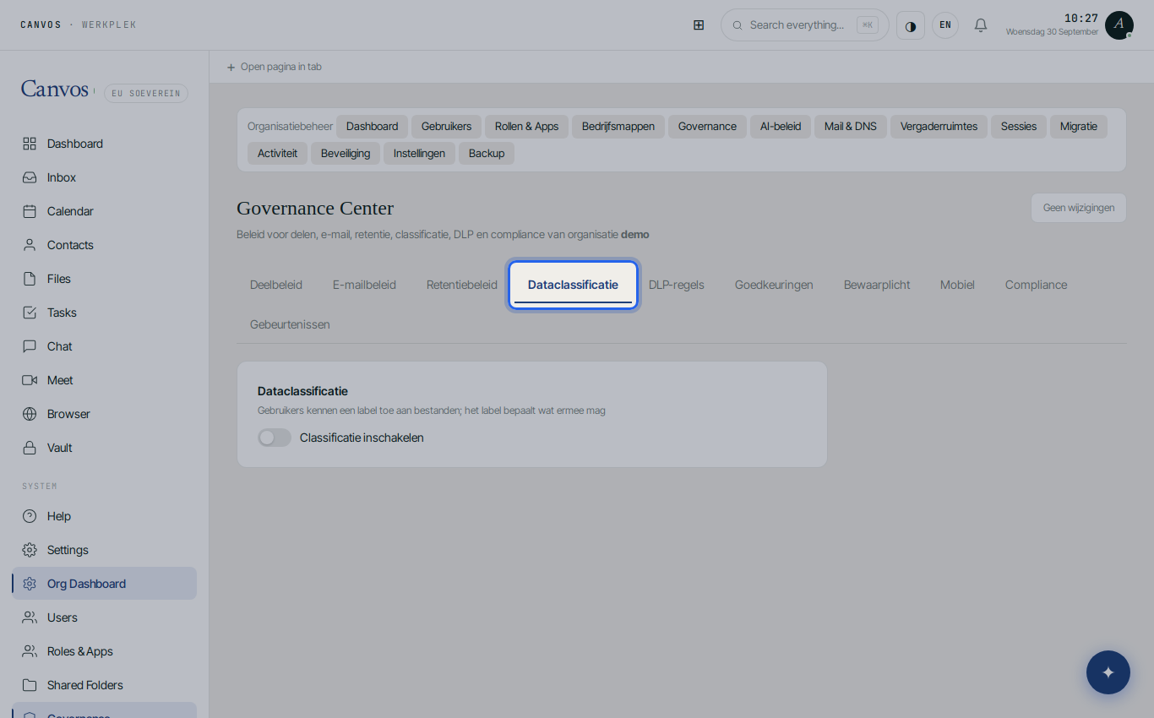Open the Backup pill
This screenshot has width=1154, height=718.
pos(487,154)
